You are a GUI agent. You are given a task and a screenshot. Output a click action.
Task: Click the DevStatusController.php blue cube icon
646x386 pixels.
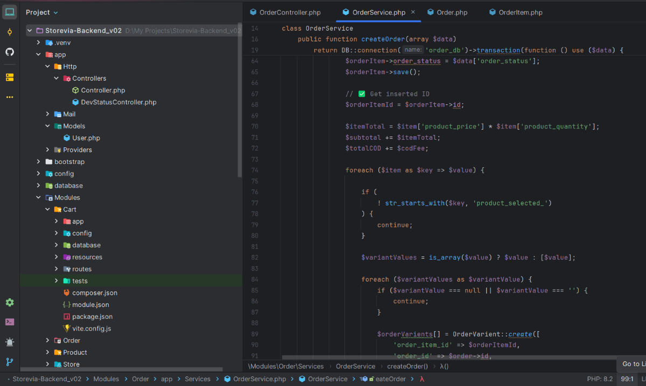click(x=75, y=102)
